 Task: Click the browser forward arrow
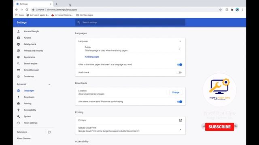point(21,10)
